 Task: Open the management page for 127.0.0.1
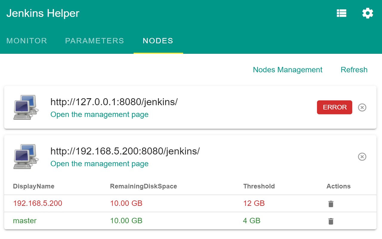coord(99,115)
